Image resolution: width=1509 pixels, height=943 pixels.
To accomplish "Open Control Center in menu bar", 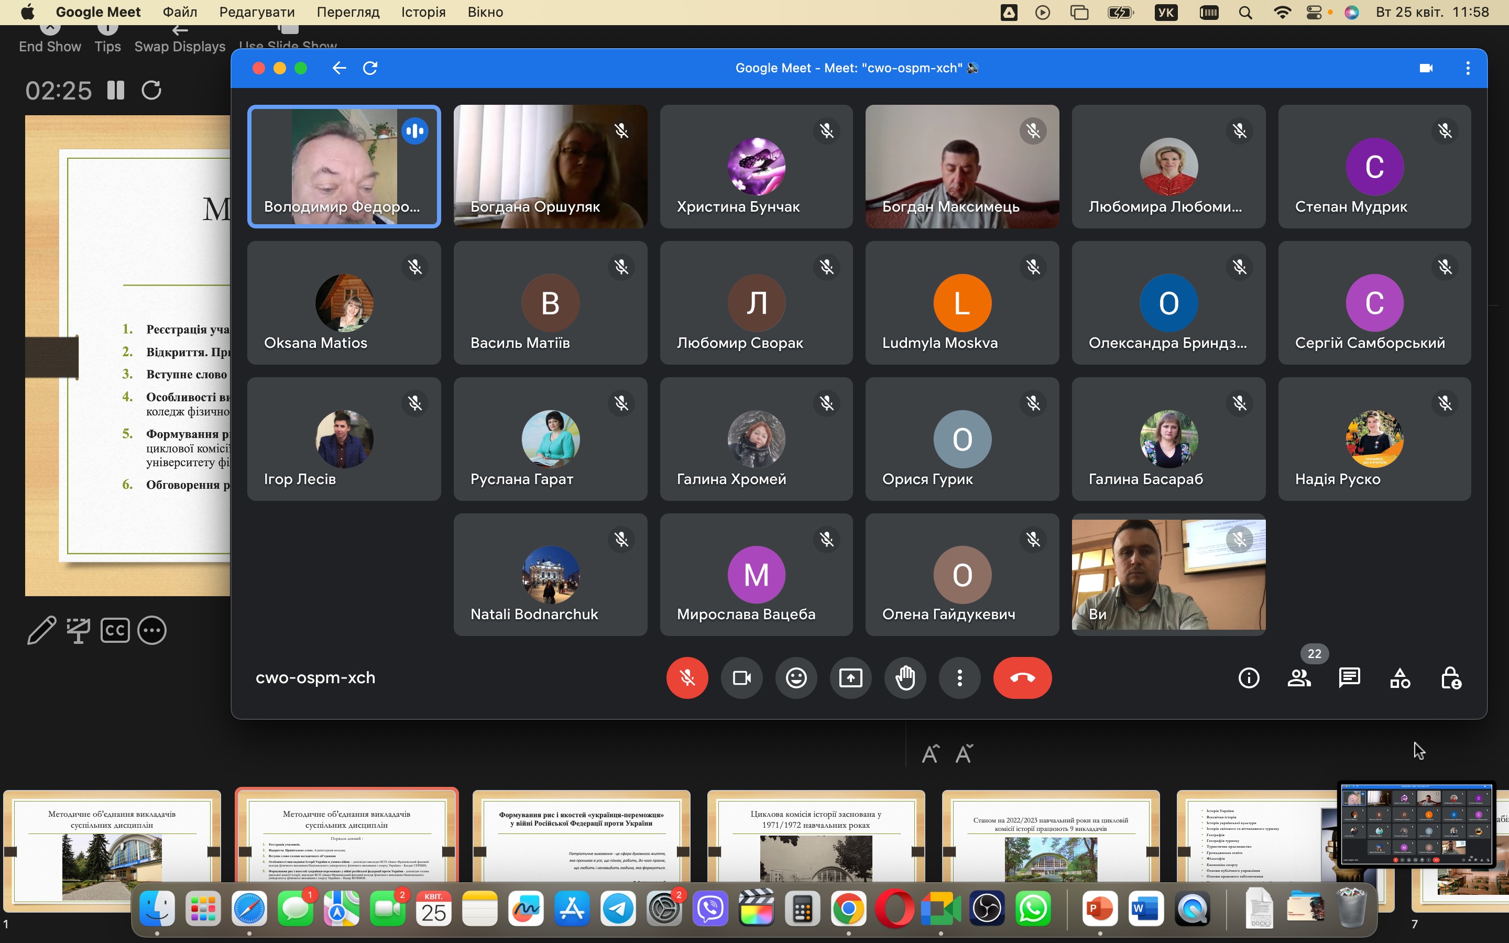I will pyautogui.click(x=1314, y=13).
